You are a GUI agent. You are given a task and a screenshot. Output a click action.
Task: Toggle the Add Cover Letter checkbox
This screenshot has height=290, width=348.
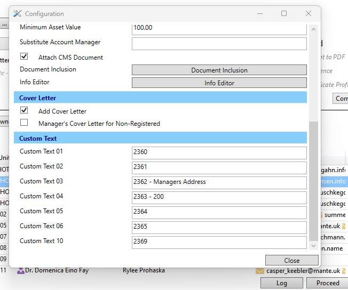24,110
